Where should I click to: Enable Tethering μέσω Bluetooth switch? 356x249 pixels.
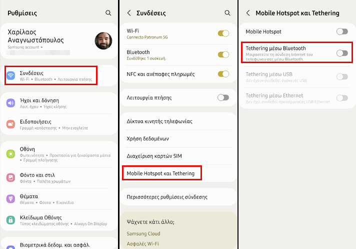pos(342,53)
